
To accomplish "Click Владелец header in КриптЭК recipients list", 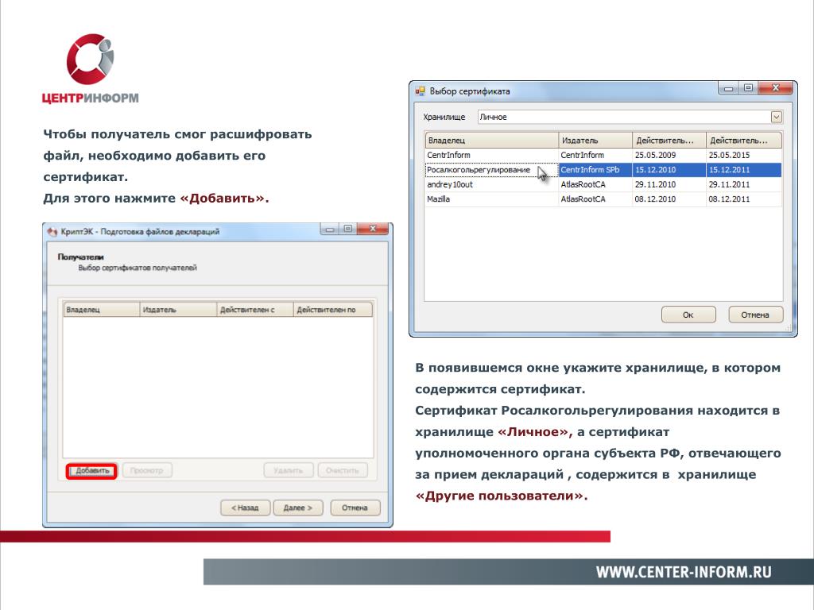I will [102, 310].
